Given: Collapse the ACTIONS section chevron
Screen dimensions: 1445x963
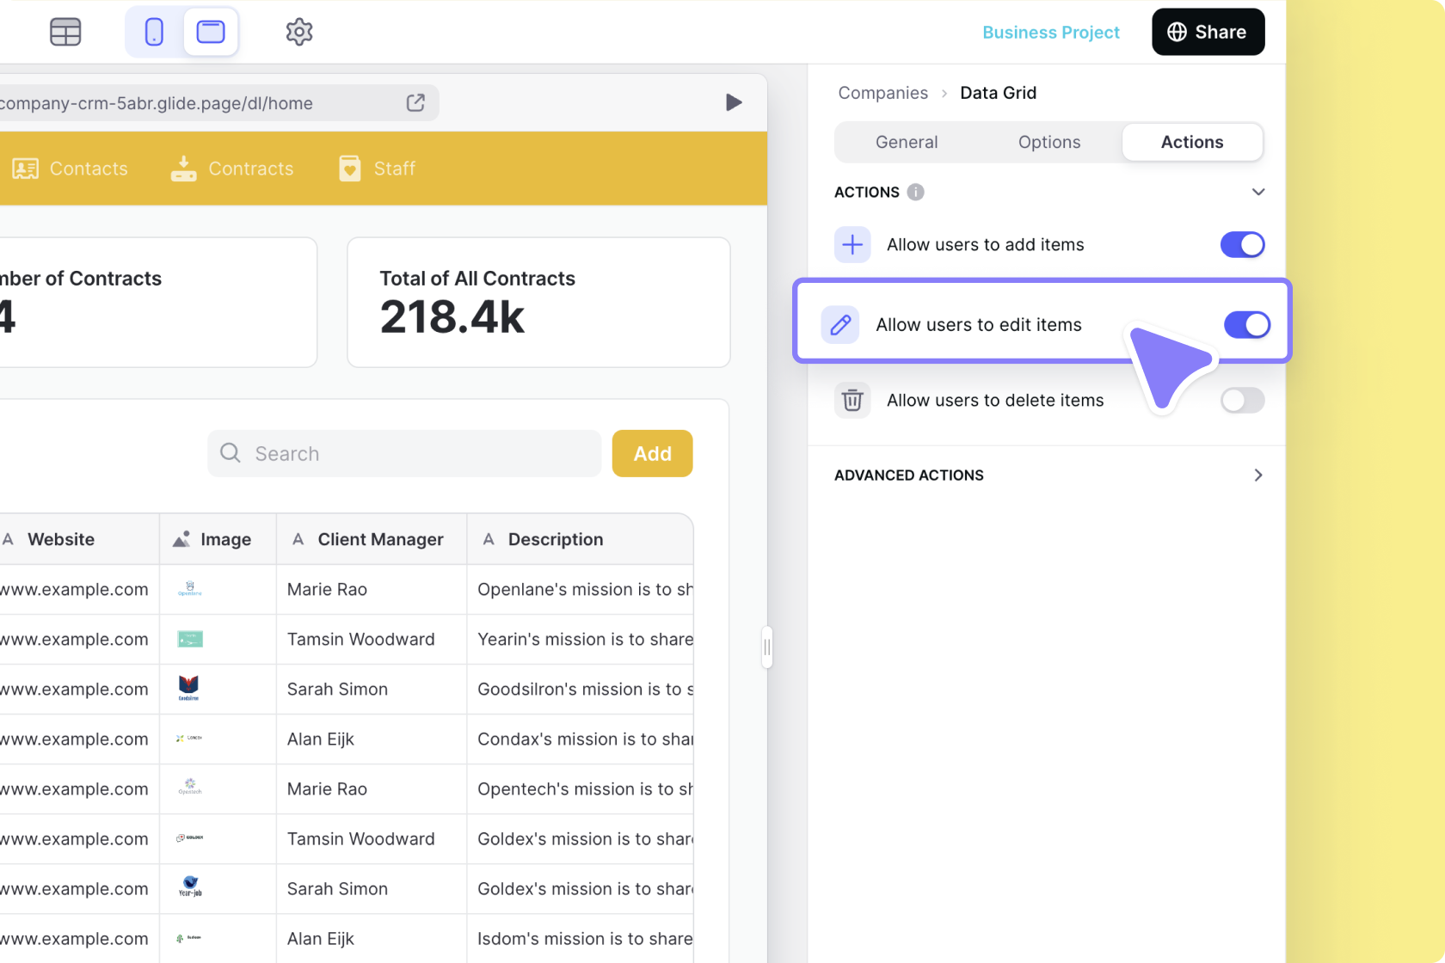Looking at the screenshot, I should click(1257, 193).
